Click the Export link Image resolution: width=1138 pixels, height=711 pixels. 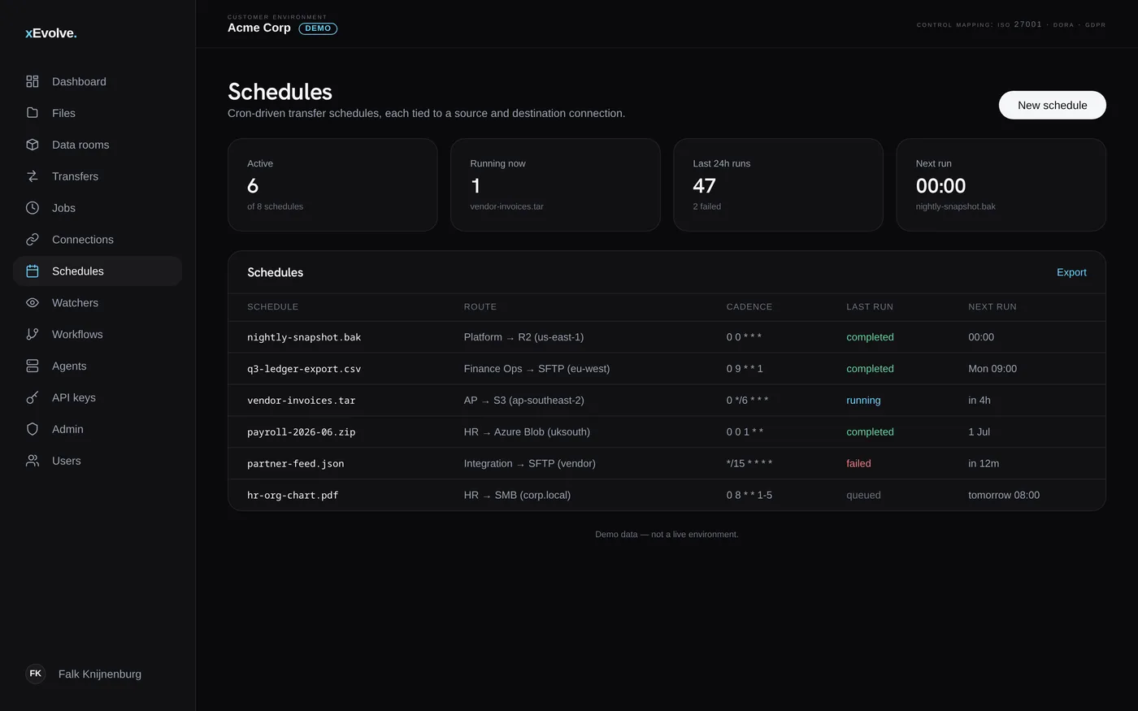coord(1071,272)
